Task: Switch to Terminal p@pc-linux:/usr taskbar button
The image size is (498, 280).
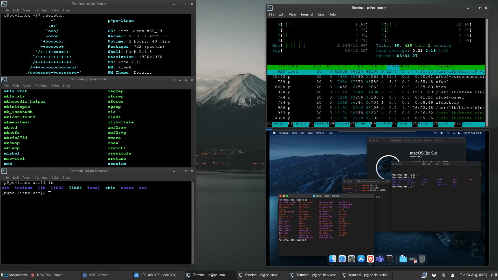Action: pyautogui.click(x=315, y=275)
